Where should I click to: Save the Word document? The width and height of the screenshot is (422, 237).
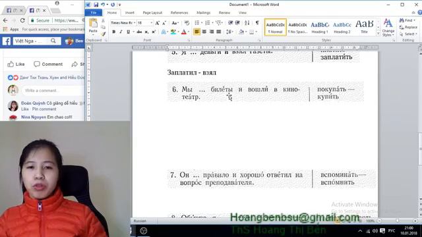pos(96,5)
